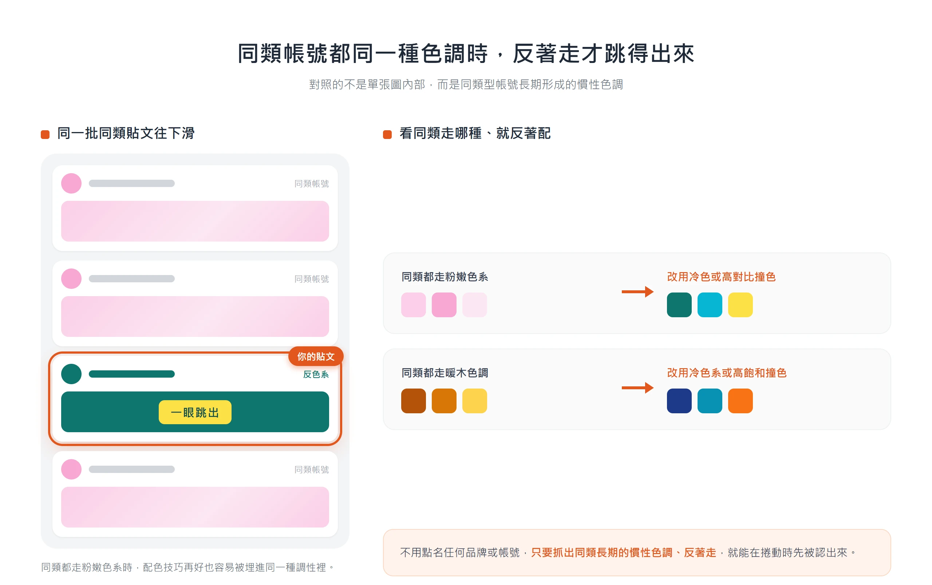Pick the palest pink swatch under 同類都走粉嫩色系
Viewport: 932px width, 585px height.
pos(474,305)
